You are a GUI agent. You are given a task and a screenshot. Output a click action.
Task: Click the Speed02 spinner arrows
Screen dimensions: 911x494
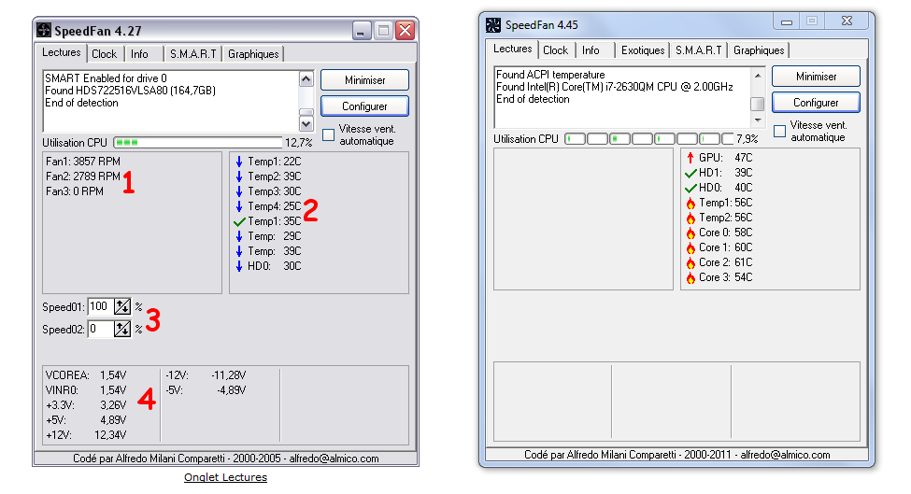point(122,329)
